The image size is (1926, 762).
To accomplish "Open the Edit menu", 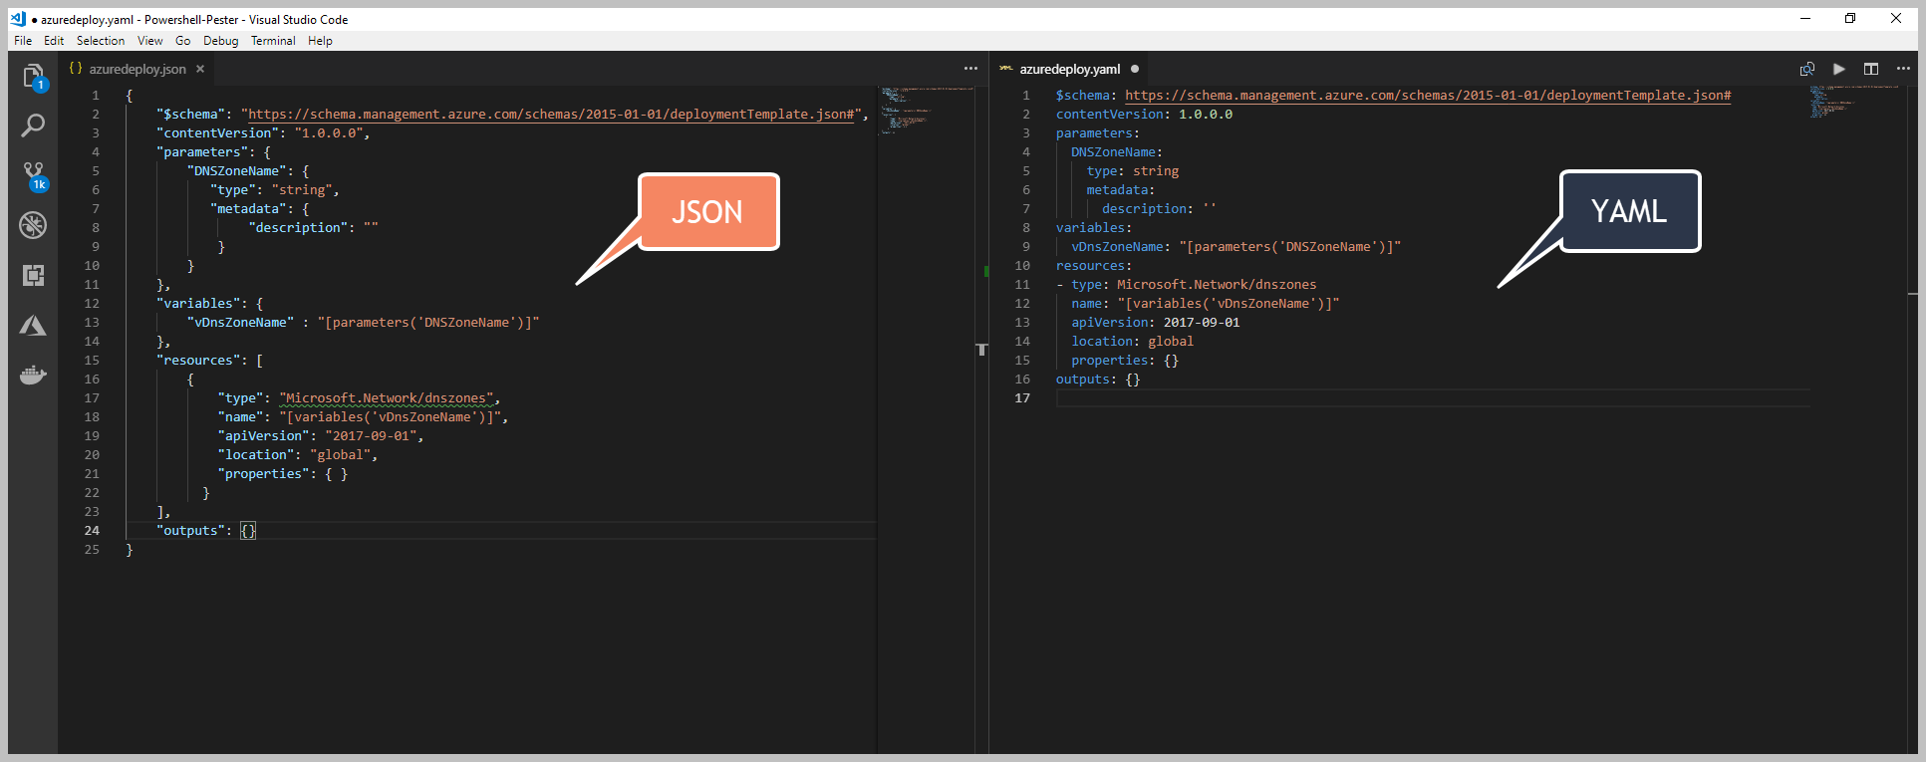I will click(x=54, y=41).
